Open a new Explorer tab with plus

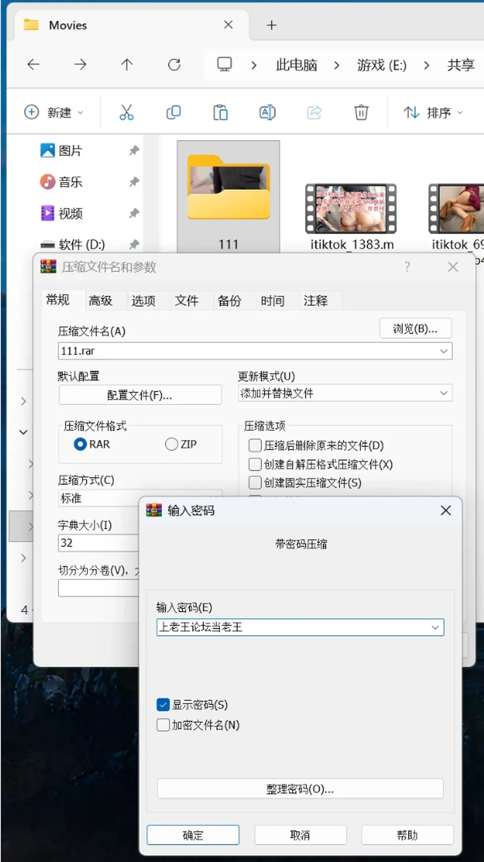[272, 25]
